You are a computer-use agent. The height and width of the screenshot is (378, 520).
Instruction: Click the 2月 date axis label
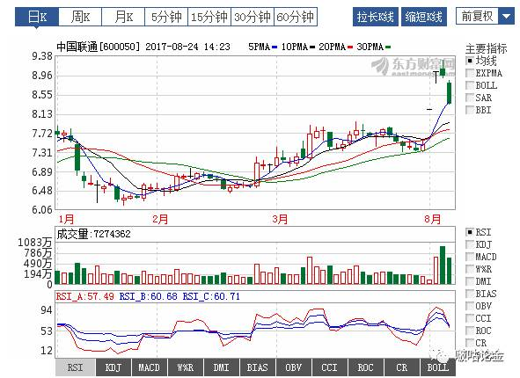coord(160,219)
